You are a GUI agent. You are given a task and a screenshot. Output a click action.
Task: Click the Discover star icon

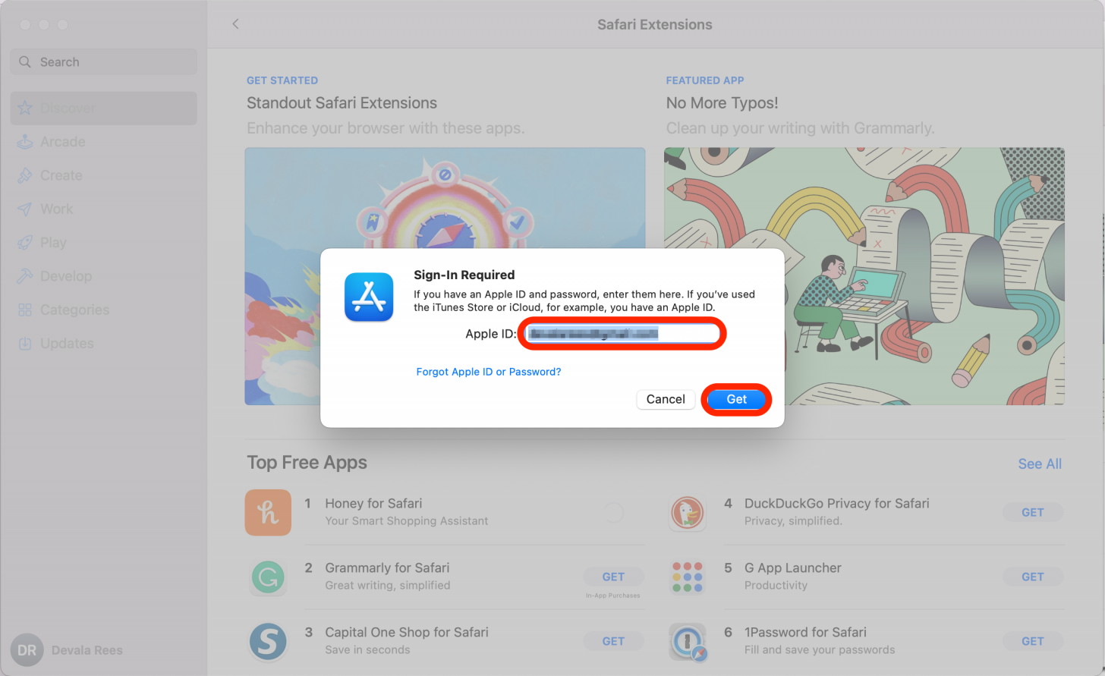[25, 108]
